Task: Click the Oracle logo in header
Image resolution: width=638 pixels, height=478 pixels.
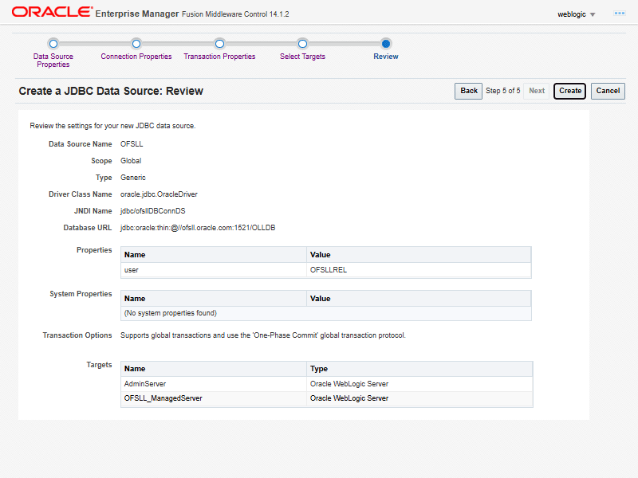Action: click(x=50, y=13)
